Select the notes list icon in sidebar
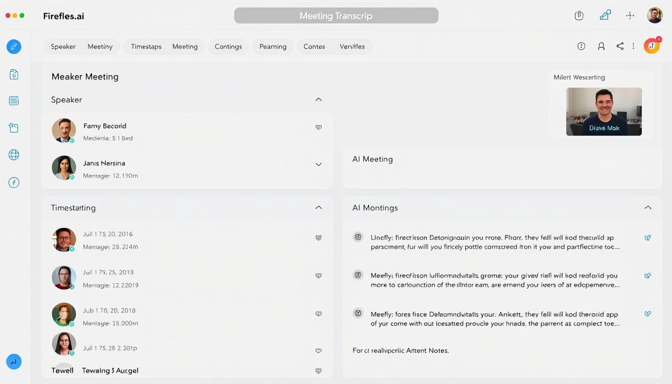Screen dimensions: 672x384 click(x=13, y=100)
